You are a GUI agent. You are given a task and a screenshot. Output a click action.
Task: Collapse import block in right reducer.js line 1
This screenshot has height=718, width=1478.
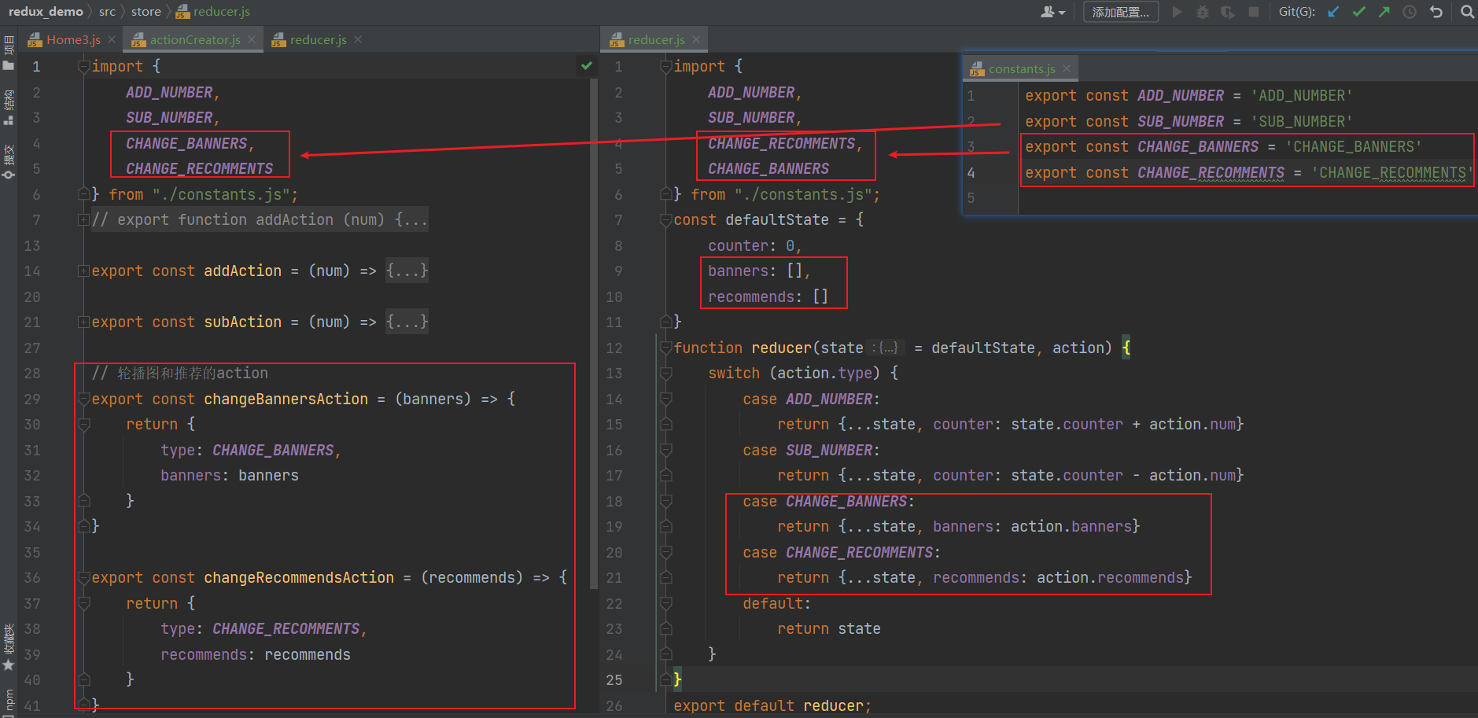[x=665, y=67]
